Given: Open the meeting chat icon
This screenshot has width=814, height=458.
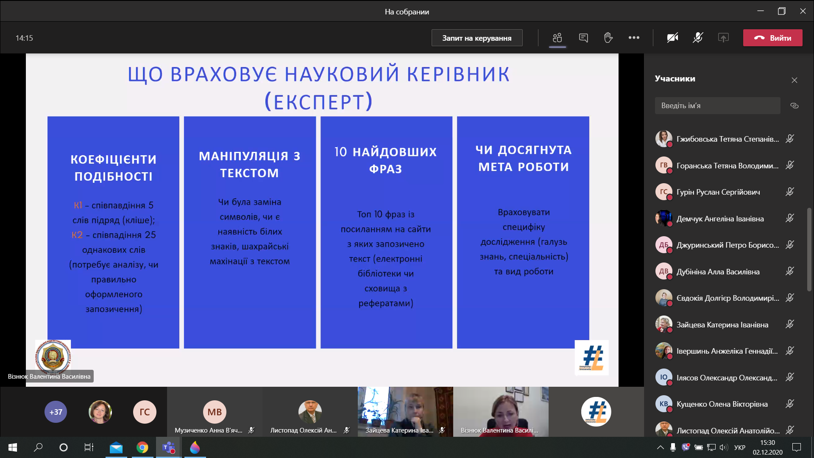Looking at the screenshot, I should 583,38.
